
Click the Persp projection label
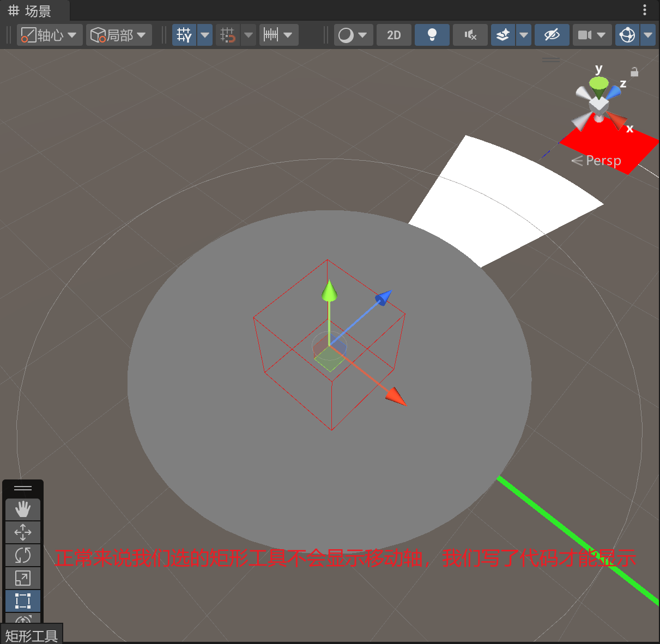click(x=603, y=161)
